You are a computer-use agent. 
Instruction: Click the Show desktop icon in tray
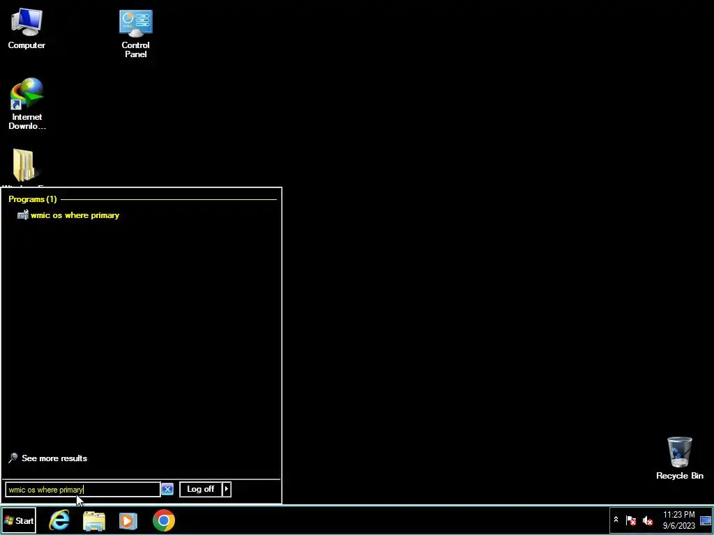pos(706,520)
